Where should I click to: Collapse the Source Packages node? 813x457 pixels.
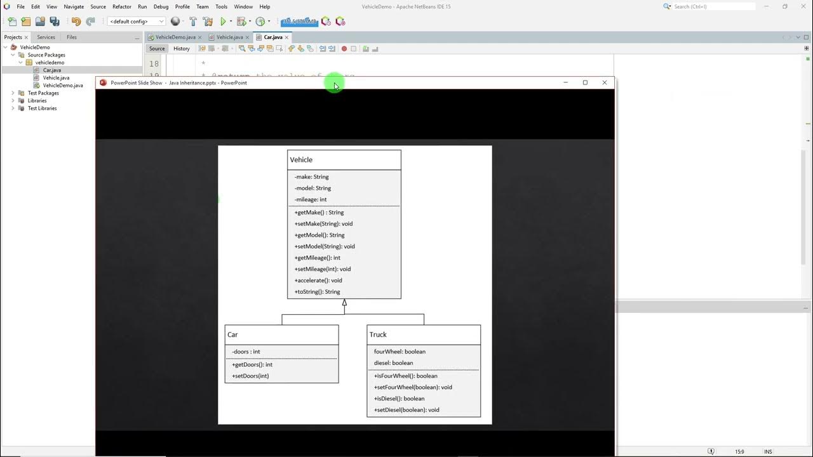click(13, 55)
